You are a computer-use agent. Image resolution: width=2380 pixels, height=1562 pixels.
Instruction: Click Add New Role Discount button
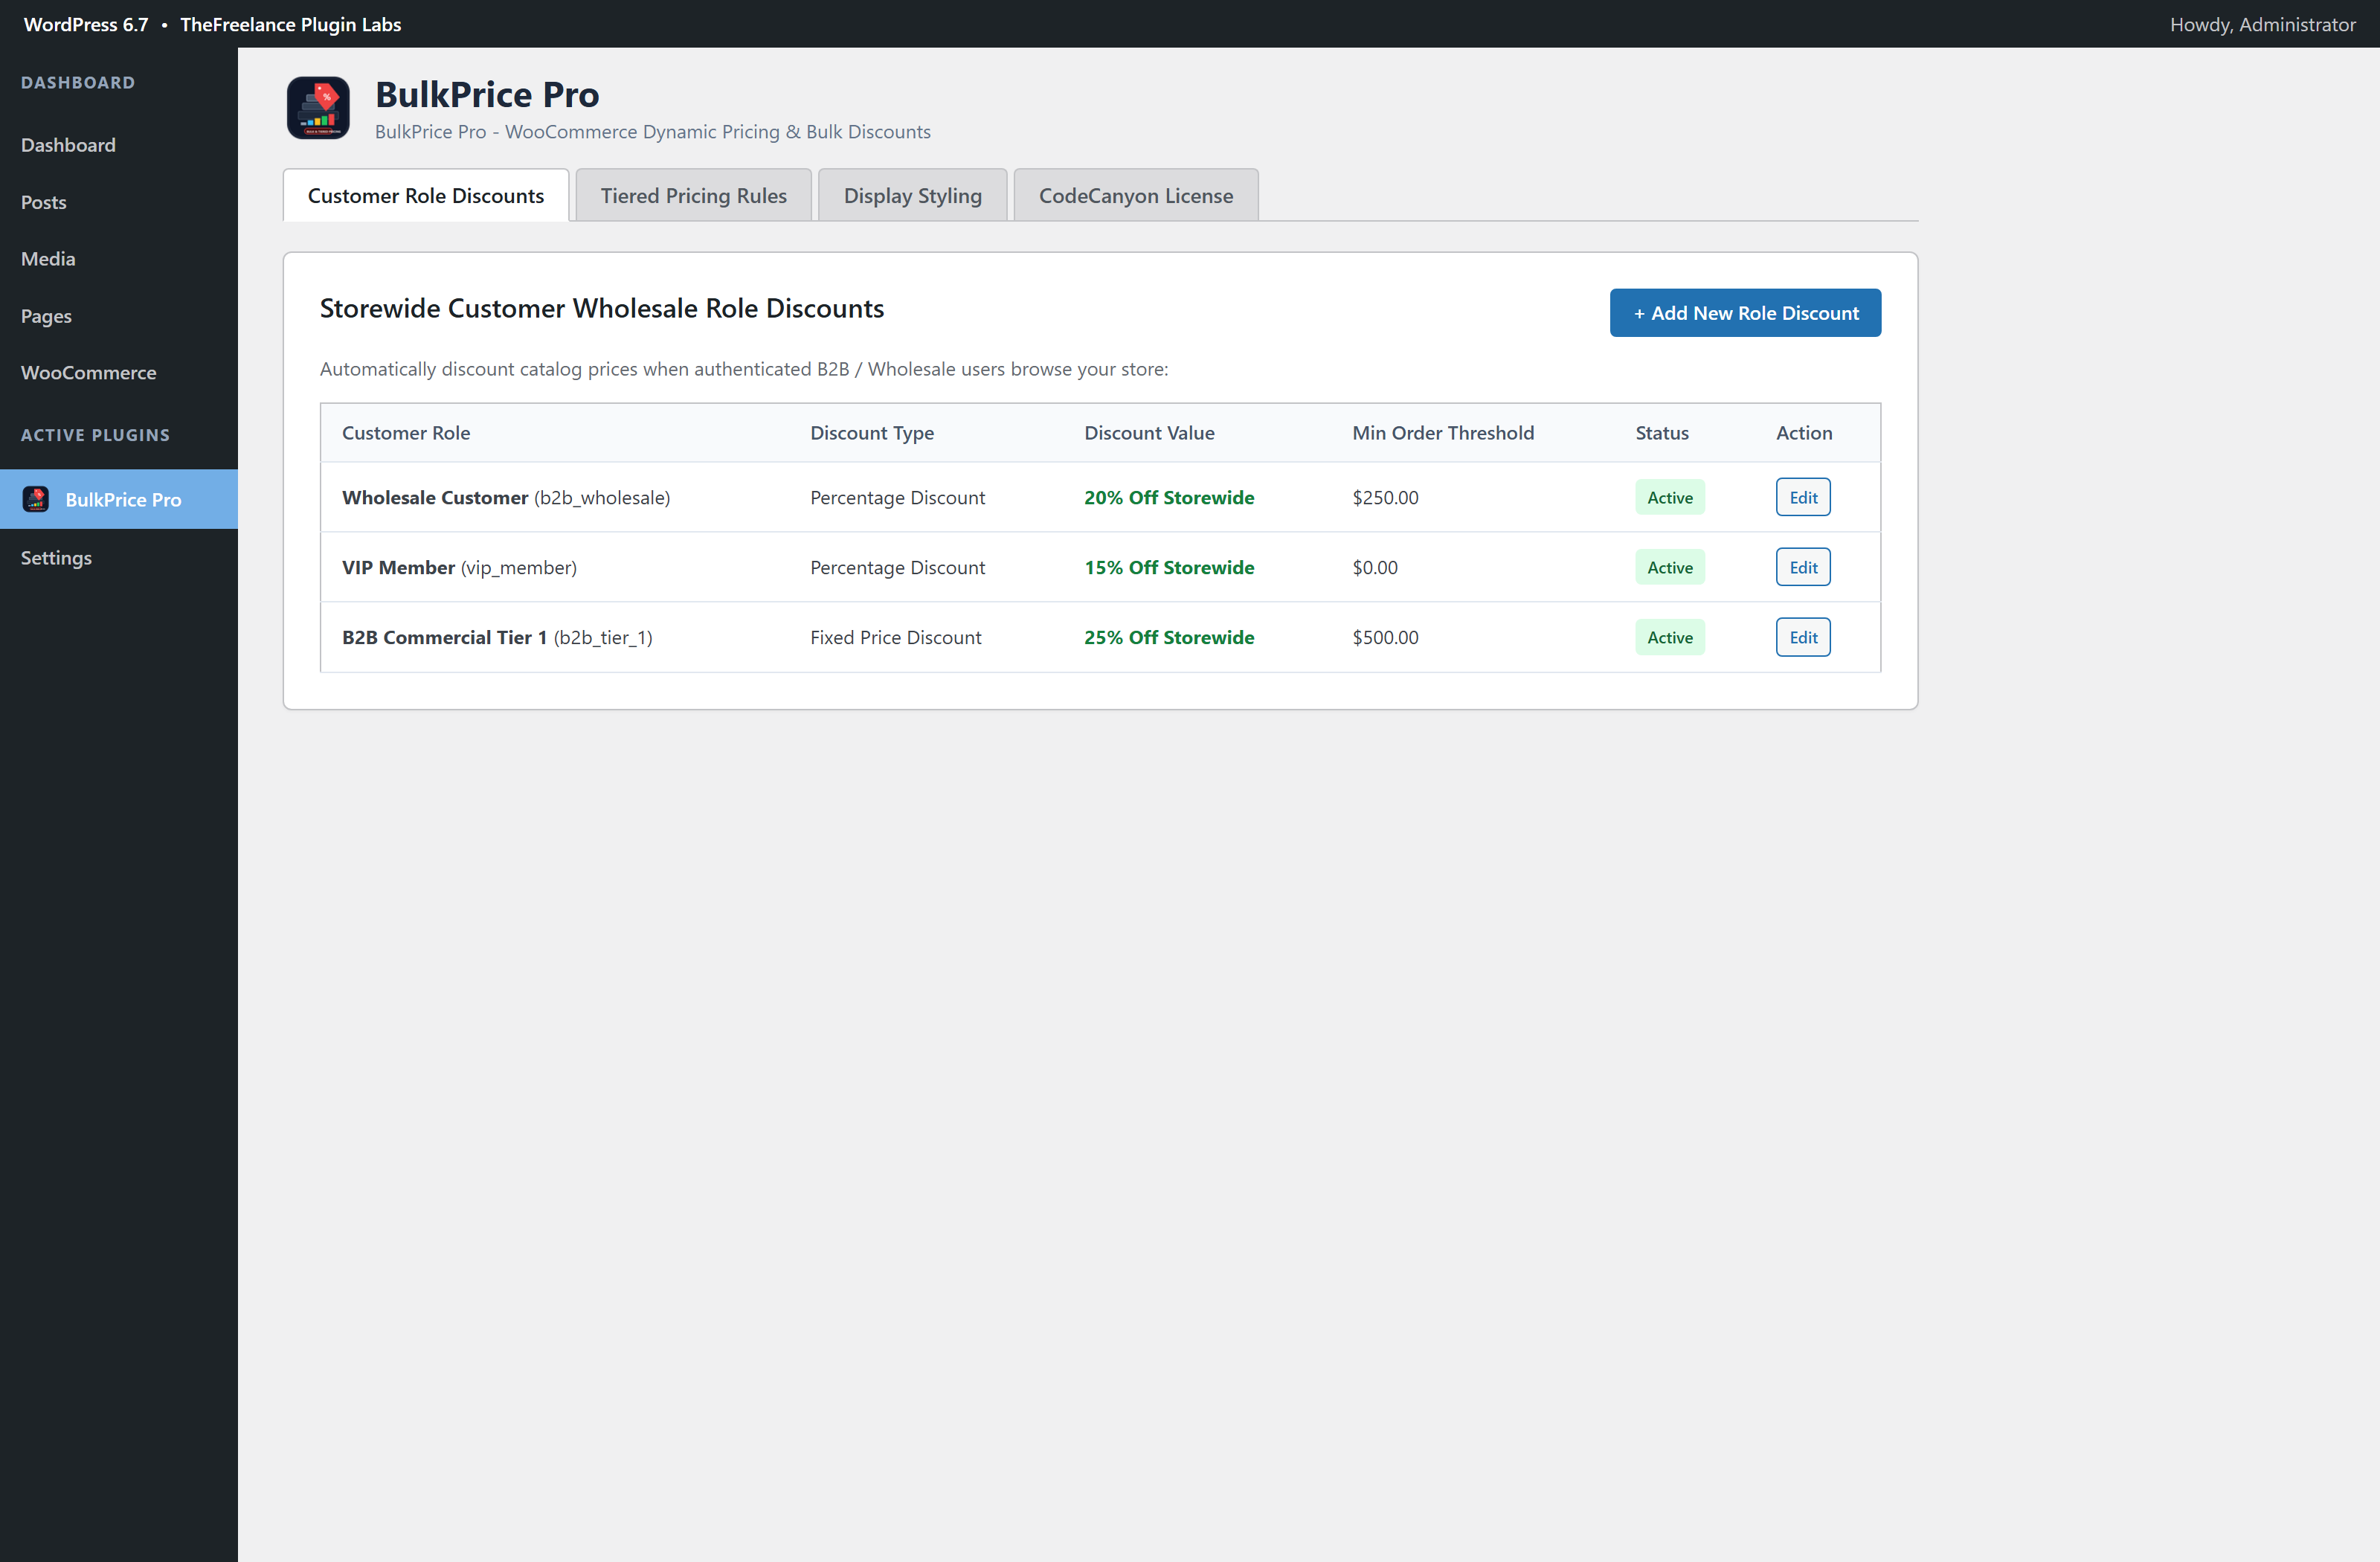point(1745,313)
